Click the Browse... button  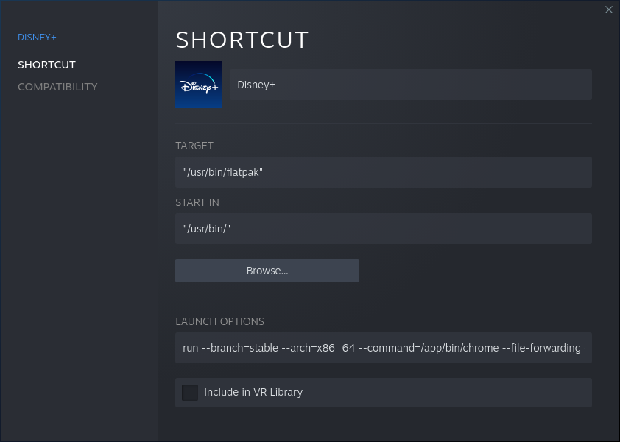(x=267, y=271)
